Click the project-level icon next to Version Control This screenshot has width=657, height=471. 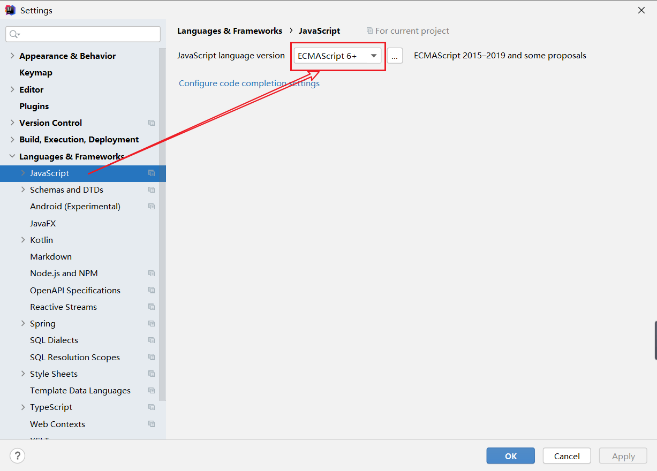(152, 123)
